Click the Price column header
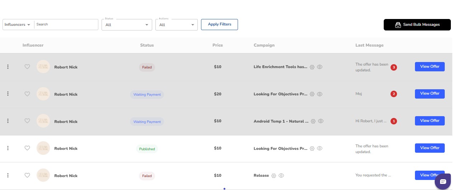The width and height of the screenshot is (453, 190). 218,45
